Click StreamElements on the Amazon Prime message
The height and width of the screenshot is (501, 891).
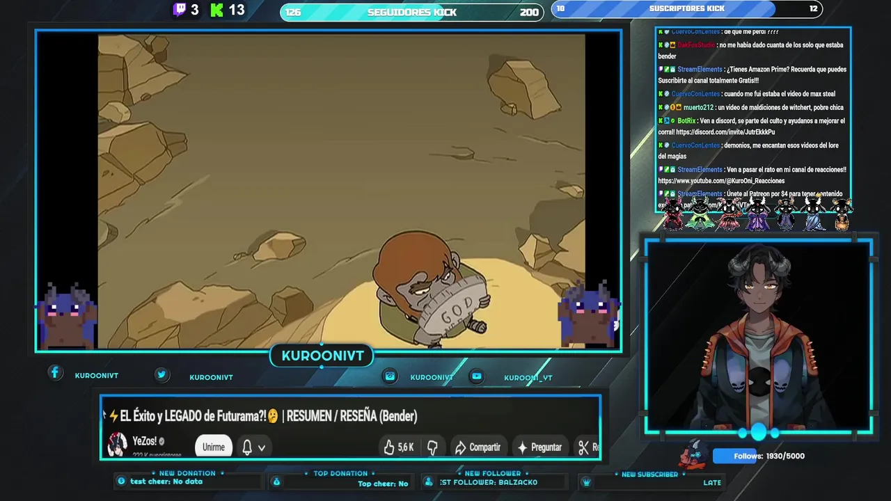[x=700, y=70]
